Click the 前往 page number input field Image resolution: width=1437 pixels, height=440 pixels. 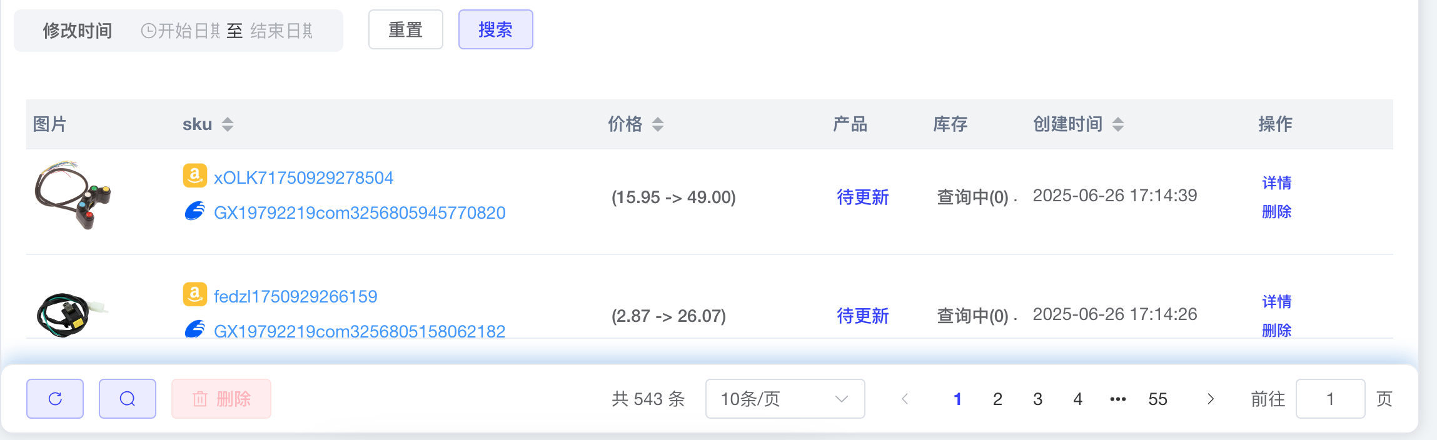1330,399
